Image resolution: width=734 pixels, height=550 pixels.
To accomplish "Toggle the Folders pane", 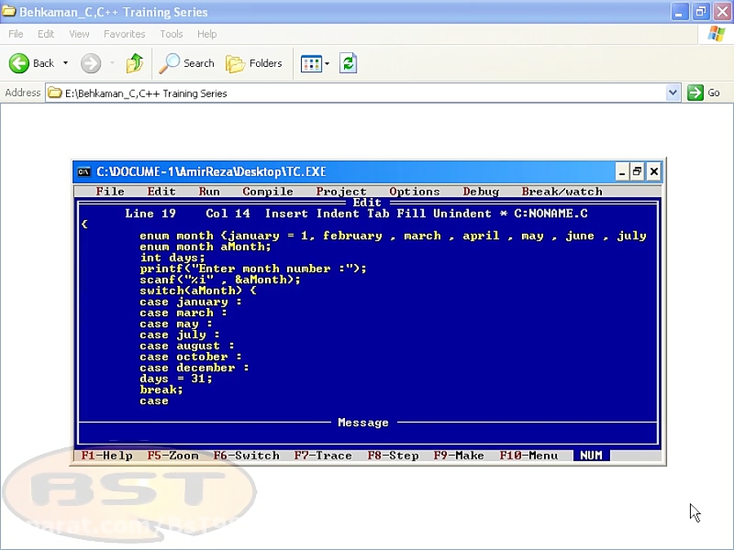I will pos(254,64).
